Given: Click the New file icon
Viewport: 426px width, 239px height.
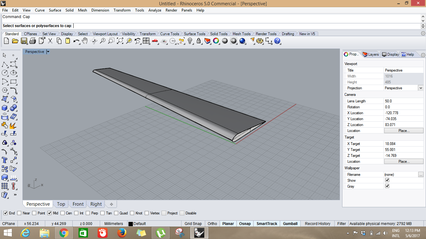Looking at the screenshot, I should pos(6,41).
